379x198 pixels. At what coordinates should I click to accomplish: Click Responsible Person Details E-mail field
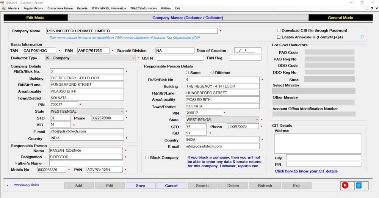point(222,146)
